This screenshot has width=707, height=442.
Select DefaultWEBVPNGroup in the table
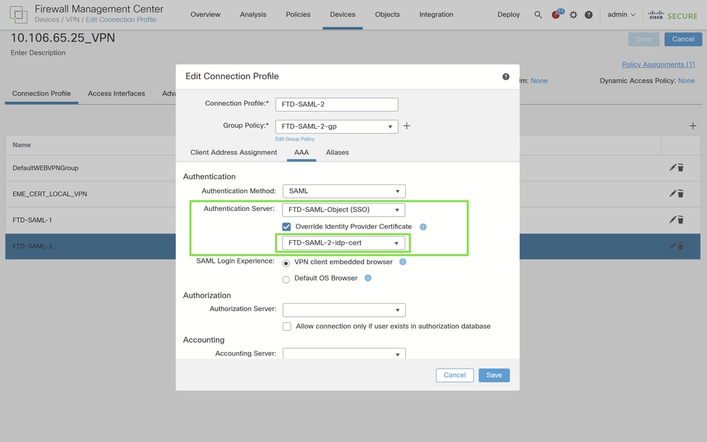click(45, 168)
